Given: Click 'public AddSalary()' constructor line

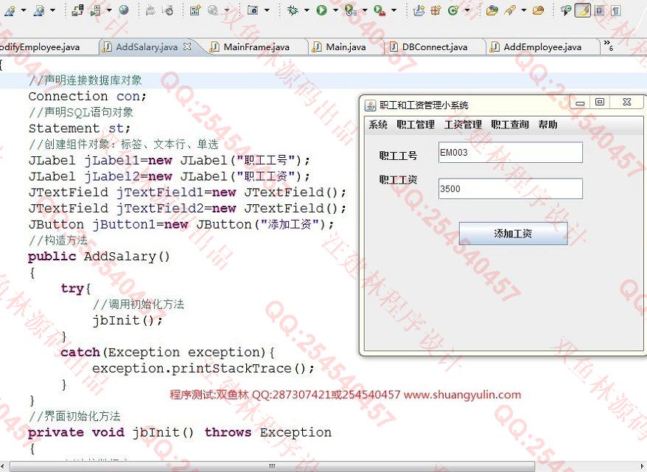Looking at the screenshot, I should 99,257.
